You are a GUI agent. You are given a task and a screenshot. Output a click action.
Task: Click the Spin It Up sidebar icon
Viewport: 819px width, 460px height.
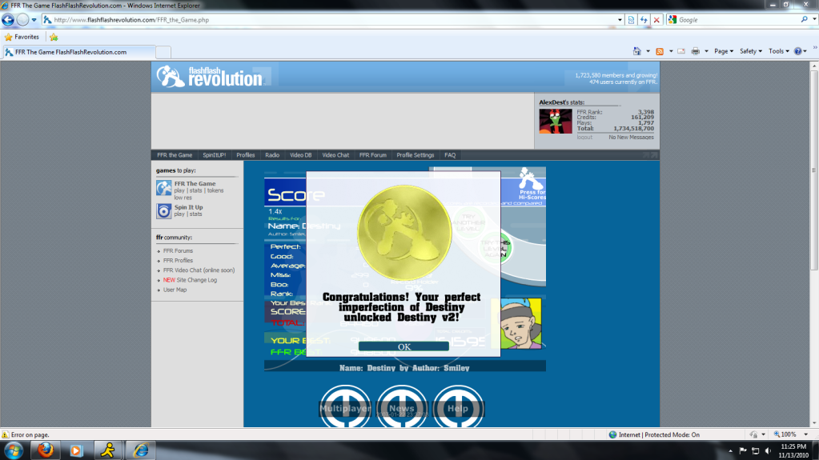pos(163,210)
